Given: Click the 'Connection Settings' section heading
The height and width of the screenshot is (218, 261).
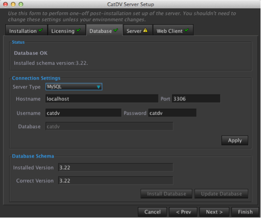Looking at the screenshot, I should click(x=36, y=78).
